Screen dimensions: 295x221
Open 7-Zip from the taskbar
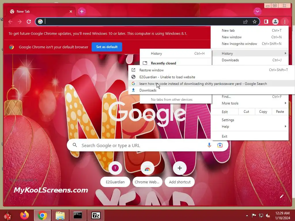pos(96,215)
